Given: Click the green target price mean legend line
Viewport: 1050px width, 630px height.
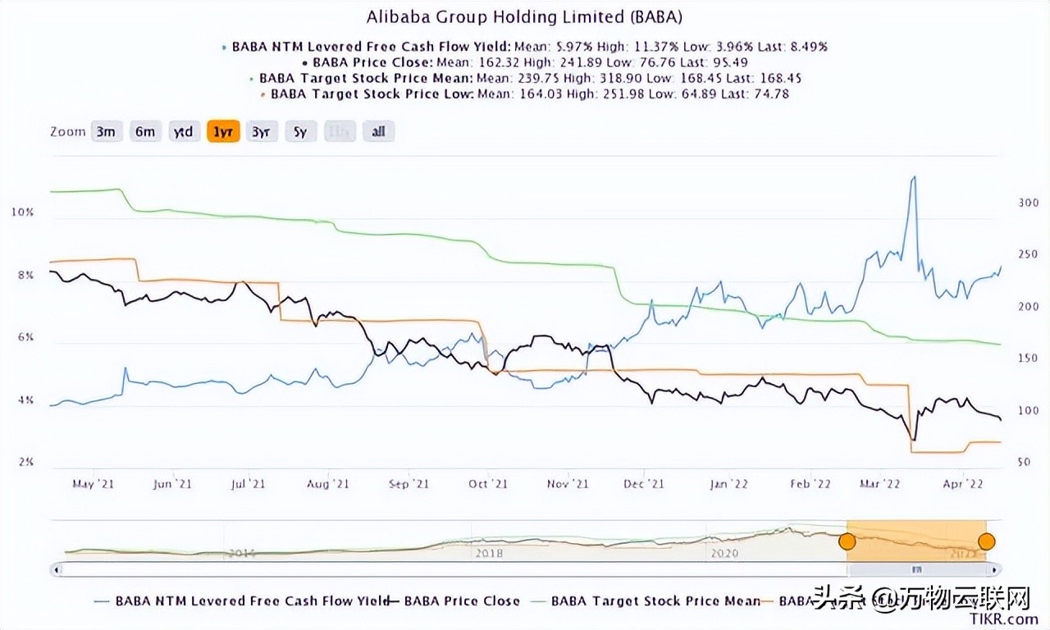Looking at the screenshot, I should pyautogui.click(x=538, y=600).
